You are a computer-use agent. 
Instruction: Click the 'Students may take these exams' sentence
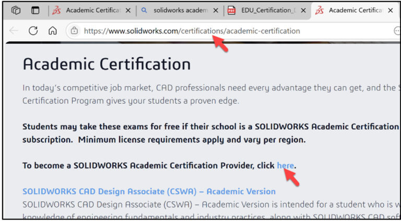[x=210, y=133]
